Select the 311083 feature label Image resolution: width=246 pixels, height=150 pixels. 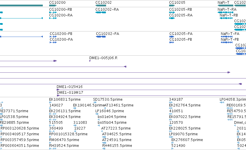80,123
